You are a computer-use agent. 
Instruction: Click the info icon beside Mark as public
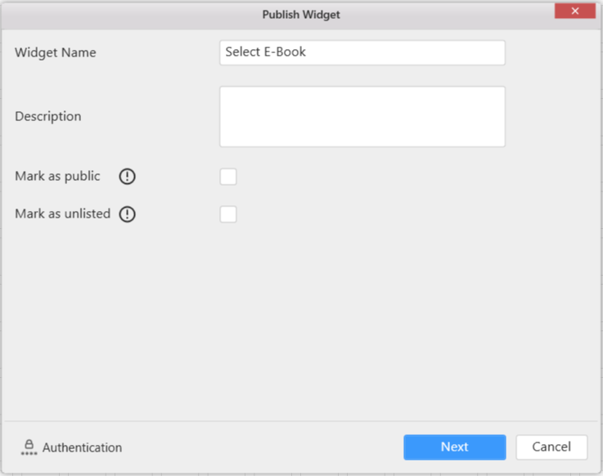click(127, 176)
